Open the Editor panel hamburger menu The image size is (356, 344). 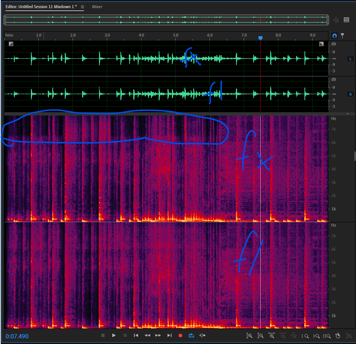82,7
